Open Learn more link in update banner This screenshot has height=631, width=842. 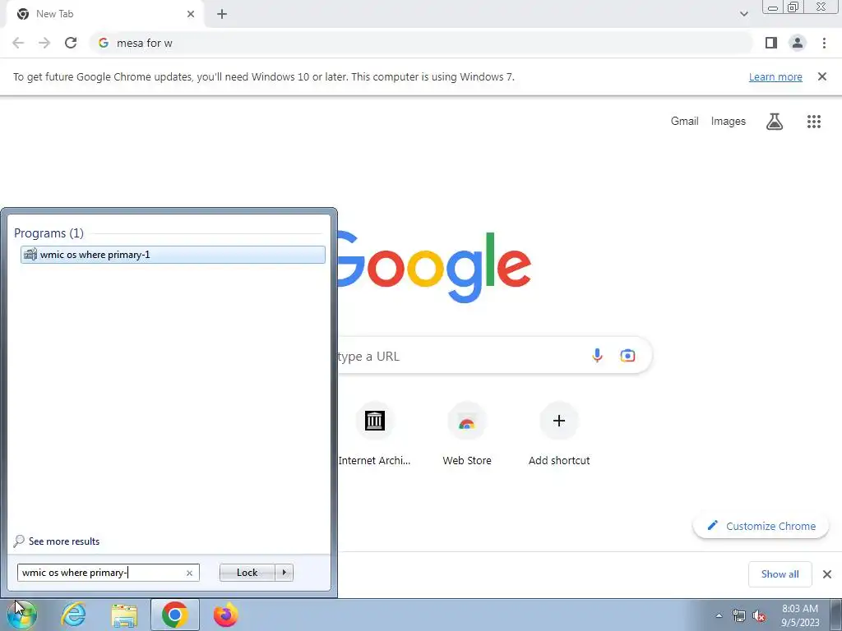coord(775,76)
